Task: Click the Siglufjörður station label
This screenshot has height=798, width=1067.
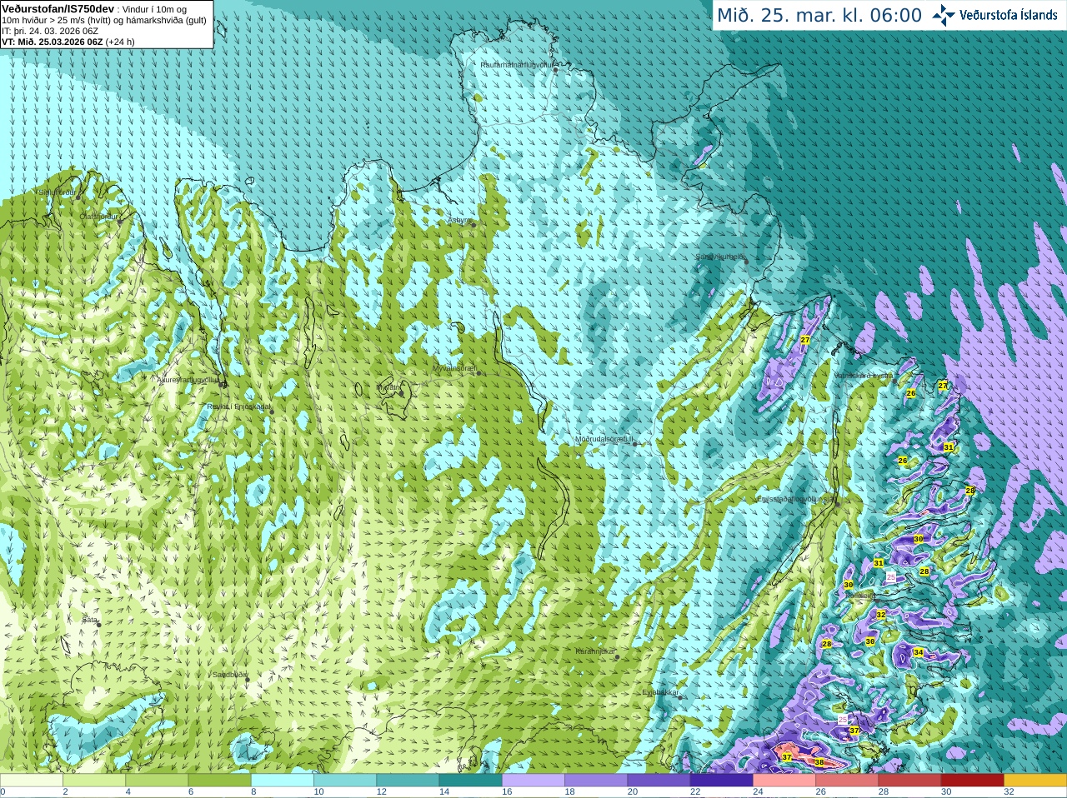Action: (x=58, y=192)
